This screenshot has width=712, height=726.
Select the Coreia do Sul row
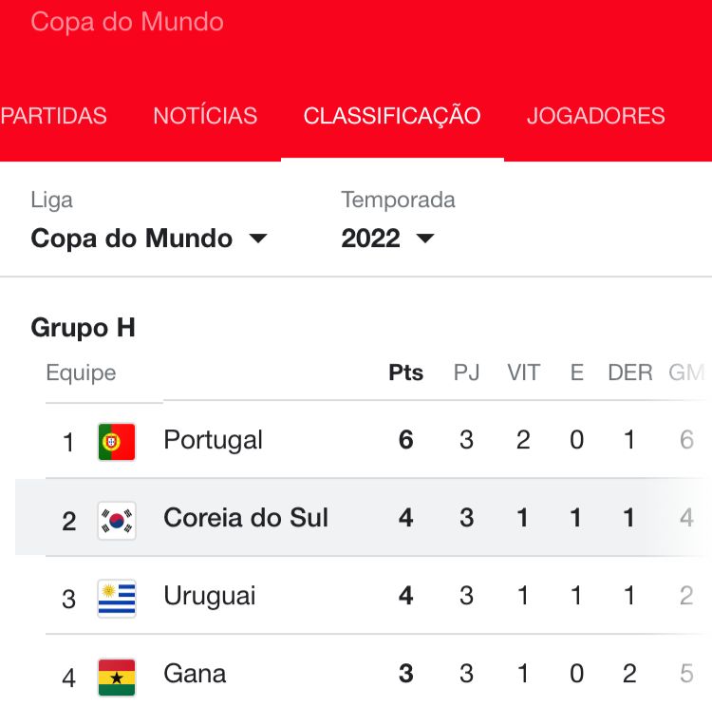pyautogui.click(x=364, y=518)
